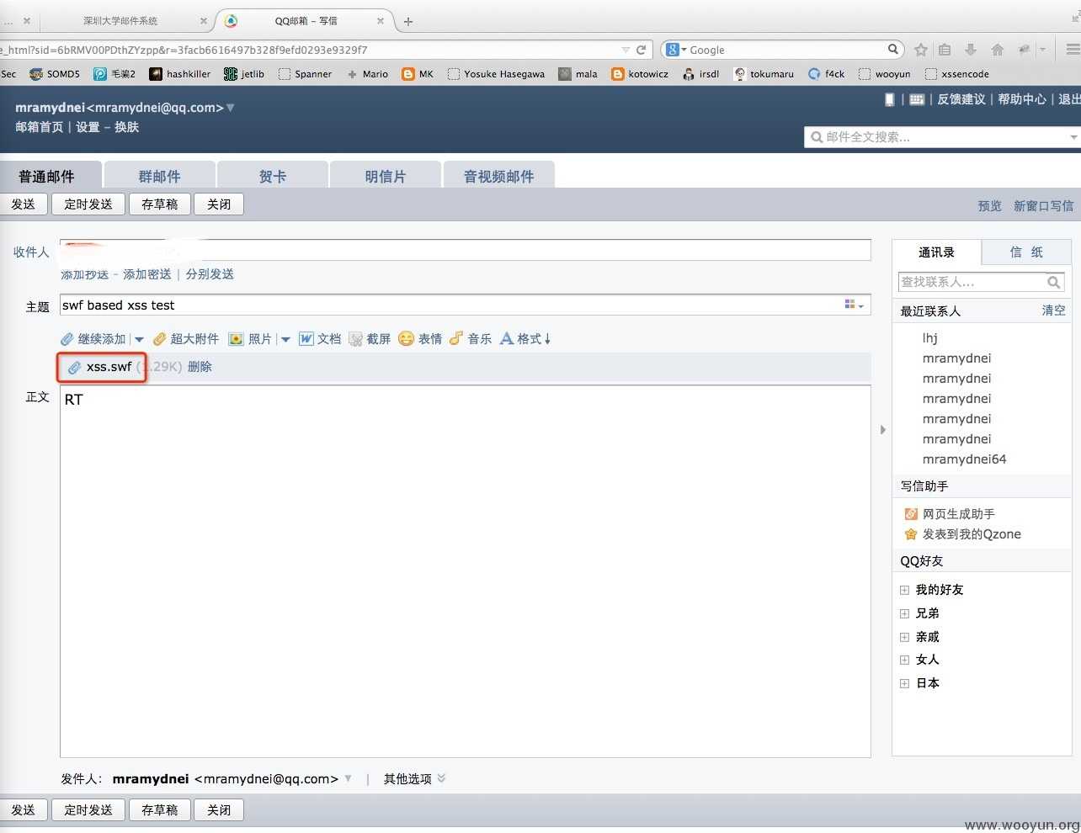This screenshot has width=1081, height=833.
Task: Click the mobile phone icon in header
Action: 890,99
